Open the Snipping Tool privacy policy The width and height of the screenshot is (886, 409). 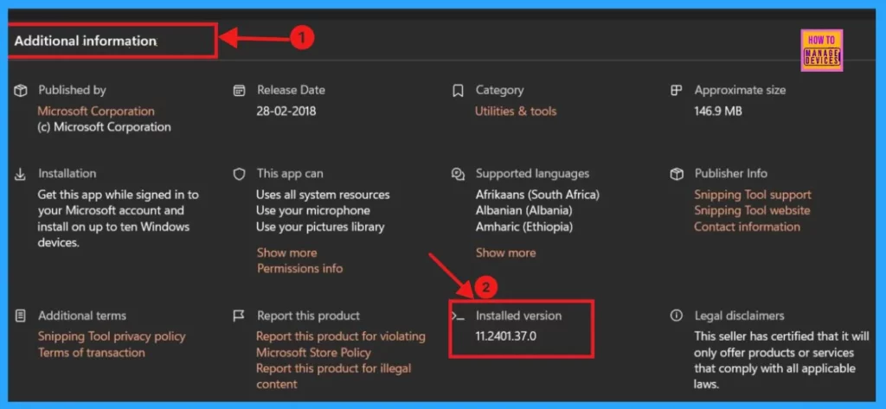[112, 336]
